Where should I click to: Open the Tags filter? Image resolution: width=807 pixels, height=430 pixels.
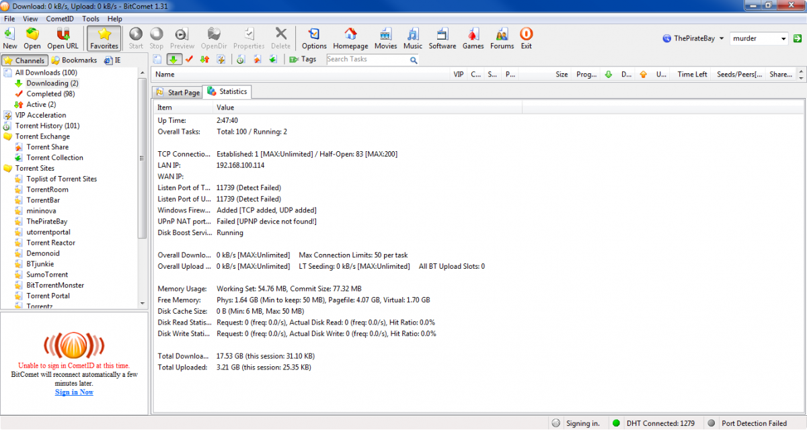303,59
